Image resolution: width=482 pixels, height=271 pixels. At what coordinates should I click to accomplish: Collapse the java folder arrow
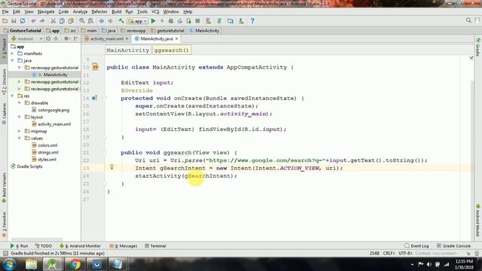13,60
